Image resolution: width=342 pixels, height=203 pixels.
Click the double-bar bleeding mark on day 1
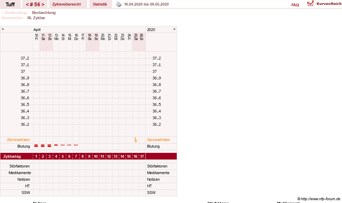pyautogui.click(x=36, y=146)
